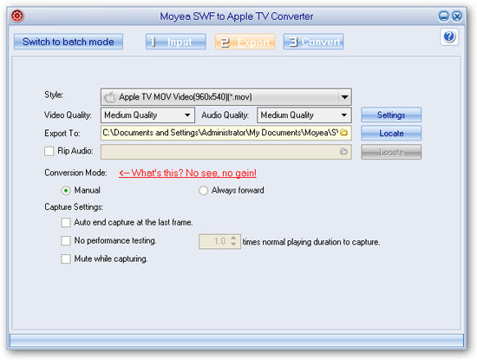The image size is (477, 360).
Task: Enable the Rip Audio checkbox
Action: tap(49, 151)
